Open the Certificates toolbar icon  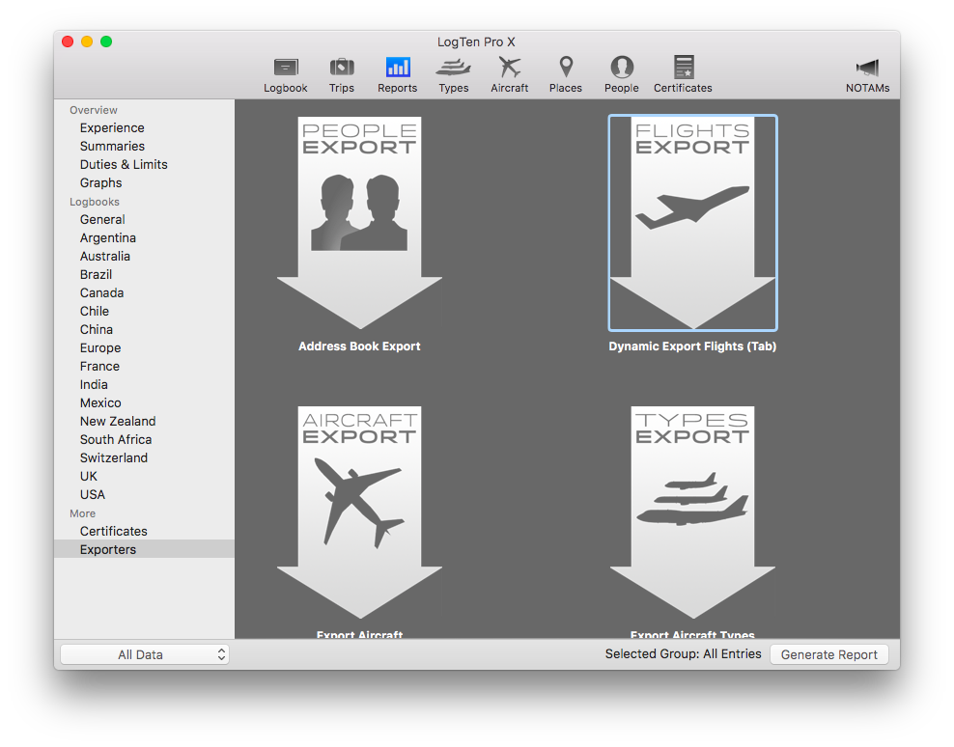[683, 69]
